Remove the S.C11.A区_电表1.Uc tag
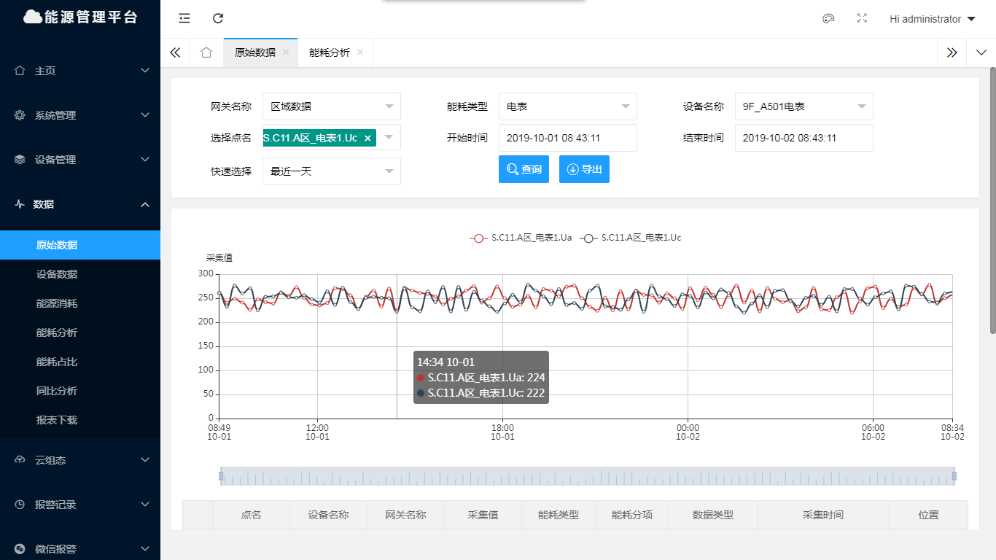Image resolution: width=996 pixels, height=560 pixels. coord(367,138)
